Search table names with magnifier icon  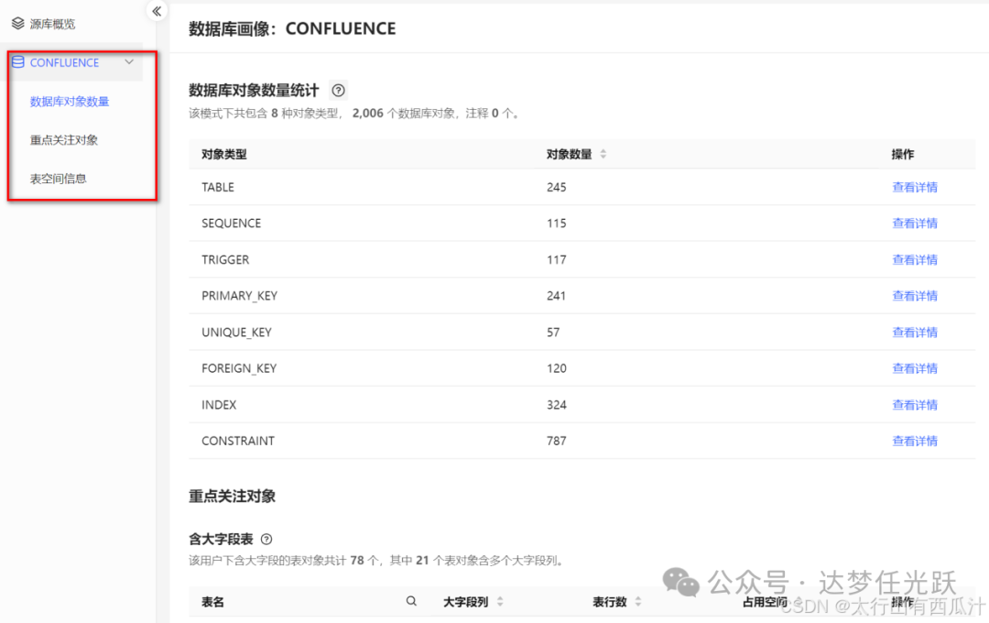tap(411, 601)
